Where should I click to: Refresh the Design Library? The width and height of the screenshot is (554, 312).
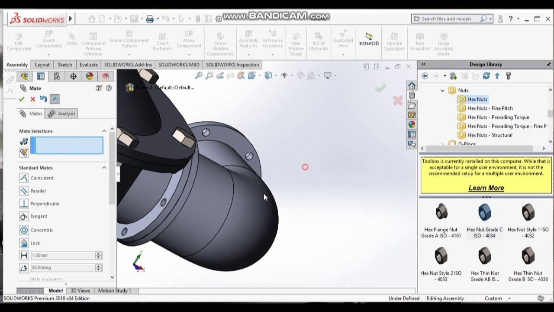tap(486, 76)
